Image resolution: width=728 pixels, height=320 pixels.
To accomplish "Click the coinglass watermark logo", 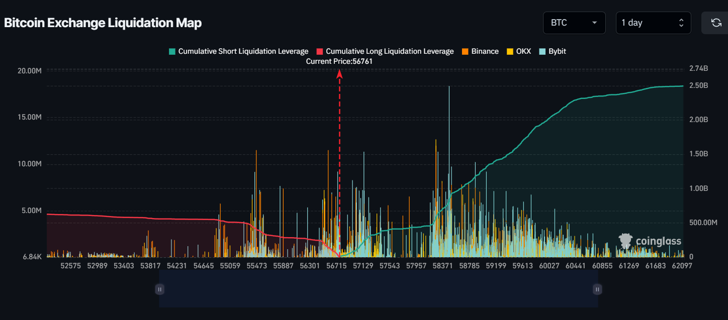I will 650,241.
